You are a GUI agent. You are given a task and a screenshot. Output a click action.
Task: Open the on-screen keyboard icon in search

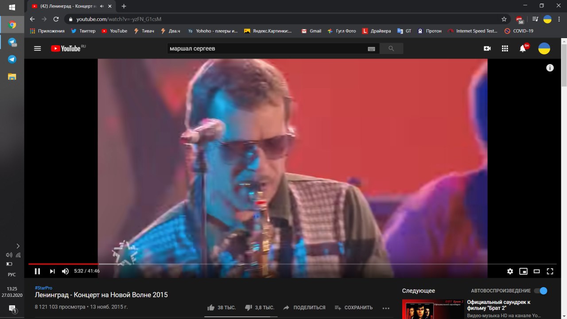(372, 49)
